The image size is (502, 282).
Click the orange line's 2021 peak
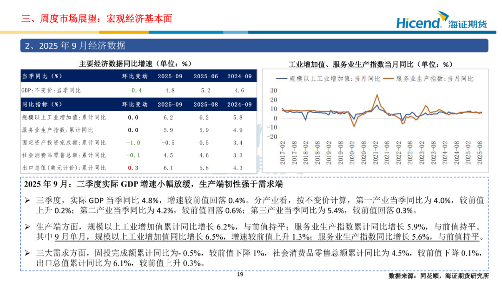377,95
